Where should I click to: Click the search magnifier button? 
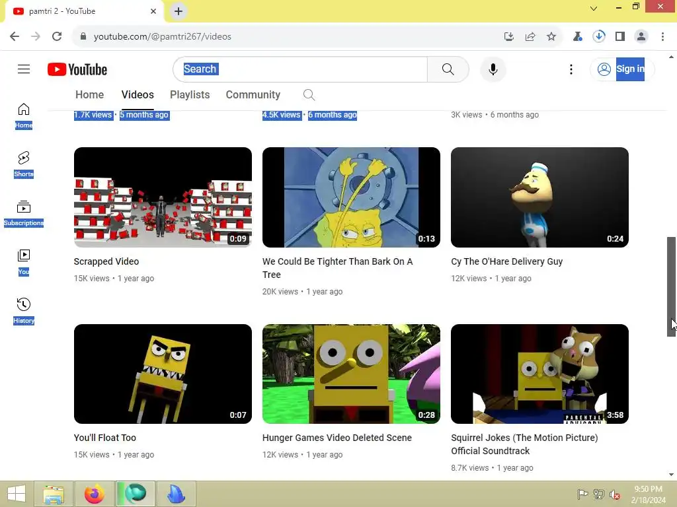pyautogui.click(x=448, y=69)
